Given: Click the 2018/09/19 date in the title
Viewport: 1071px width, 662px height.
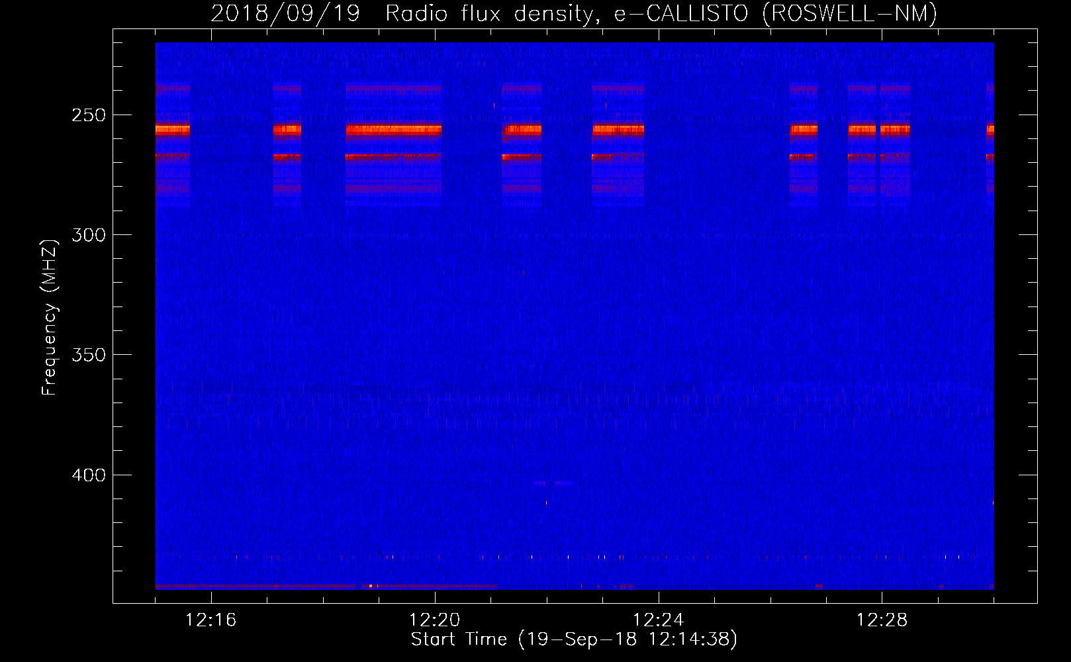Looking at the screenshot, I should (285, 13).
